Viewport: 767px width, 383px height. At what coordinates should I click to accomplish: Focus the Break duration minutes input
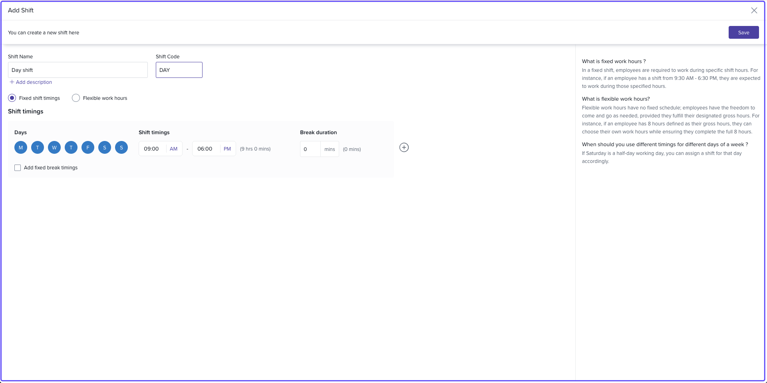click(310, 149)
